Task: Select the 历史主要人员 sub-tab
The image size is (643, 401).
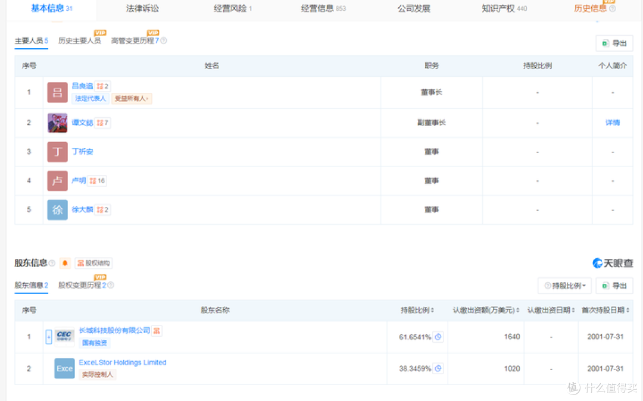Action: point(80,40)
